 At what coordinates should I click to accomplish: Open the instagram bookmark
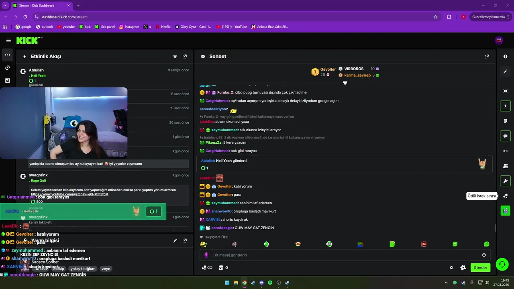pyautogui.click(x=129, y=27)
